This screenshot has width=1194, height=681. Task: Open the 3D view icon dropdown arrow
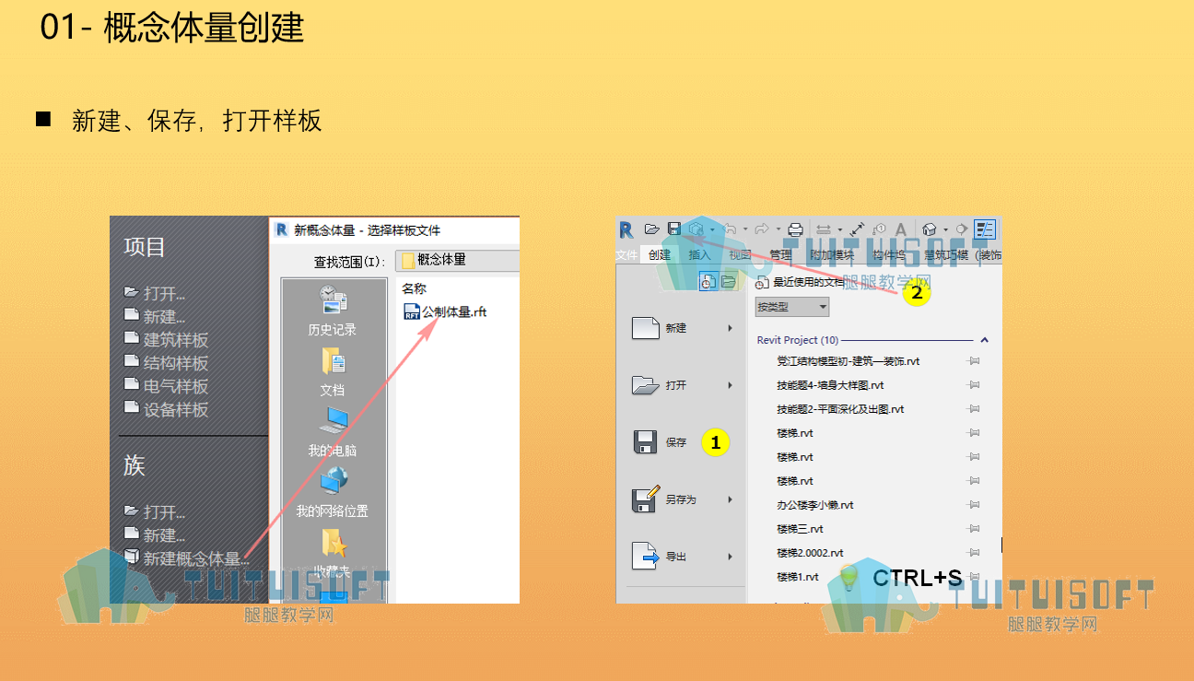coord(945,229)
